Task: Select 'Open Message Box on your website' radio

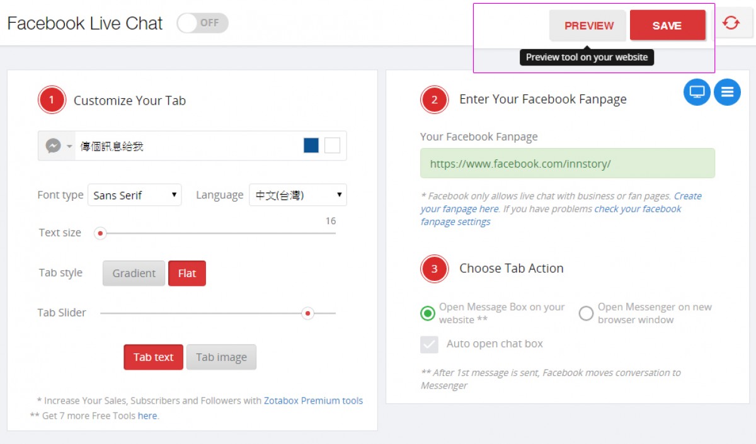Action: pos(428,313)
